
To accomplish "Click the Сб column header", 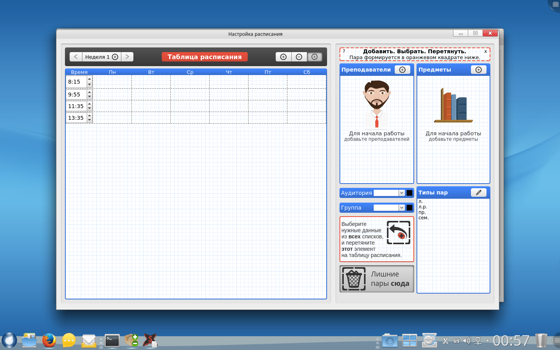I will [307, 72].
